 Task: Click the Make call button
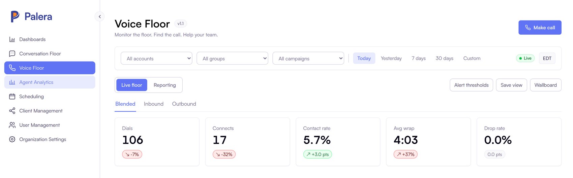tap(540, 28)
